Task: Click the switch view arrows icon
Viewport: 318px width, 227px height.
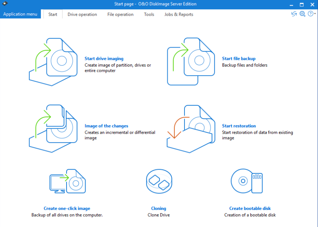Action: pyautogui.click(x=294, y=14)
